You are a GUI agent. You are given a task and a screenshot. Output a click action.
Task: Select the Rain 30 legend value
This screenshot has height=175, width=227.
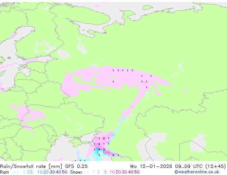[52, 172]
